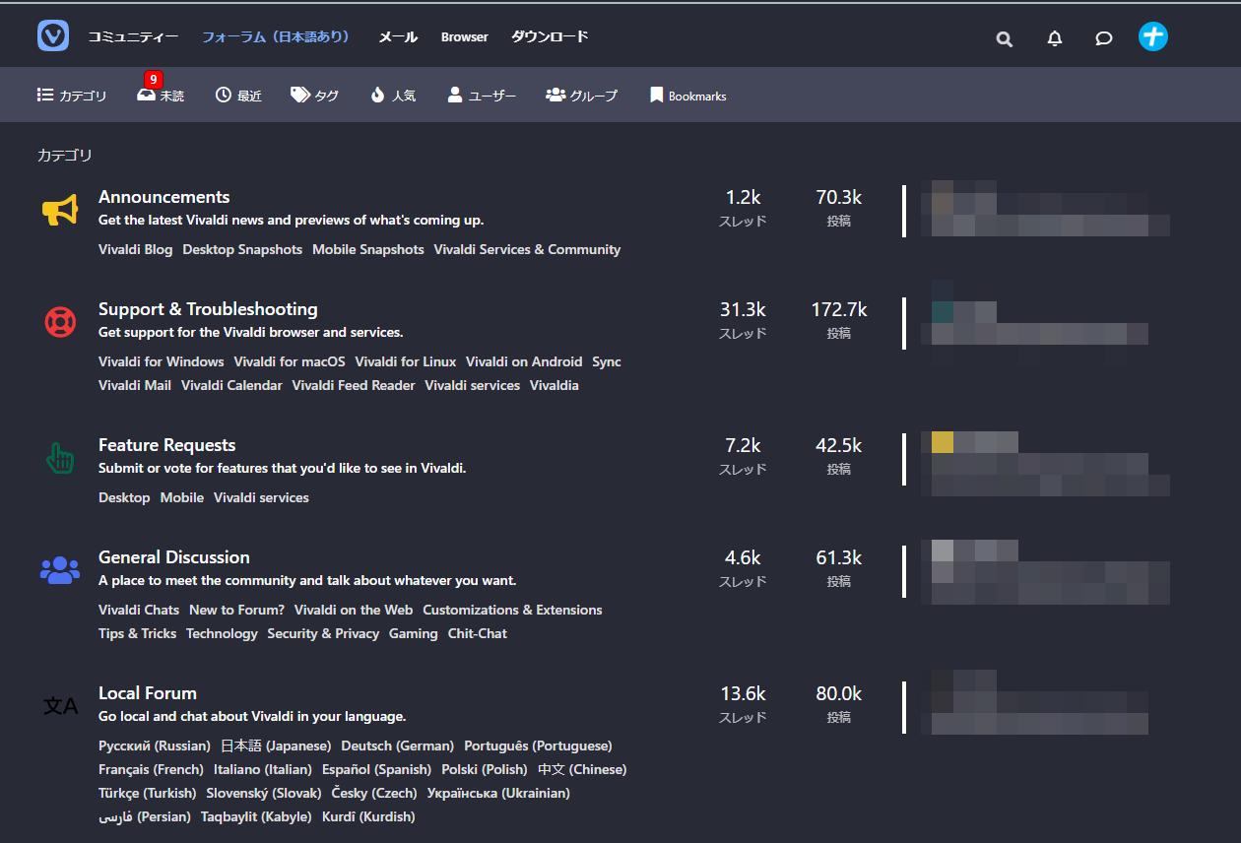
Task: Open Customizations & Extensions subcategory
Action: [512, 610]
